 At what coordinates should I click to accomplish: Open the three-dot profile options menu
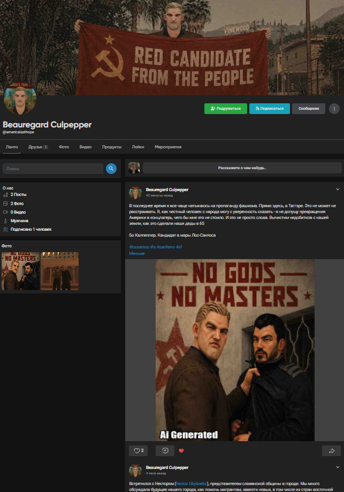334,109
